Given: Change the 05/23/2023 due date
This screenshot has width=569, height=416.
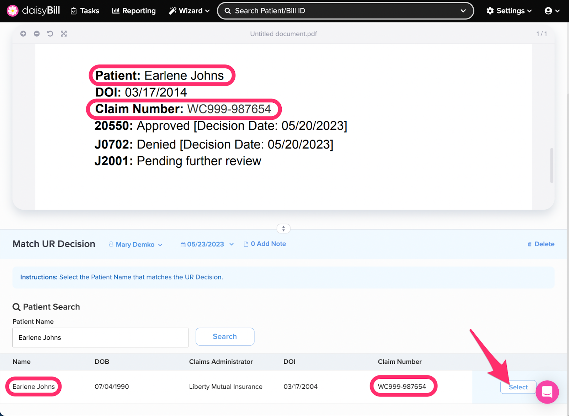Looking at the screenshot, I should [x=207, y=244].
